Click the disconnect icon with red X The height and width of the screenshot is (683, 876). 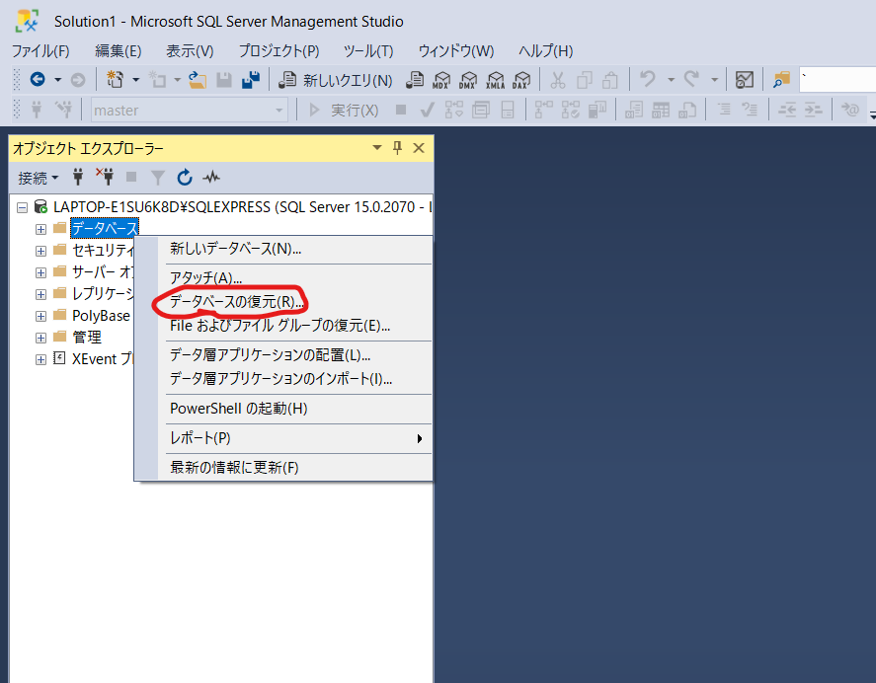[105, 177]
